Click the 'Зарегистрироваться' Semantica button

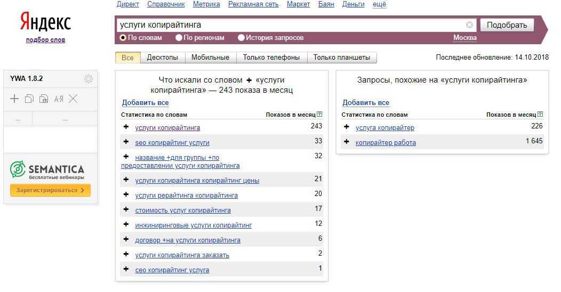pyautogui.click(x=50, y=190)
